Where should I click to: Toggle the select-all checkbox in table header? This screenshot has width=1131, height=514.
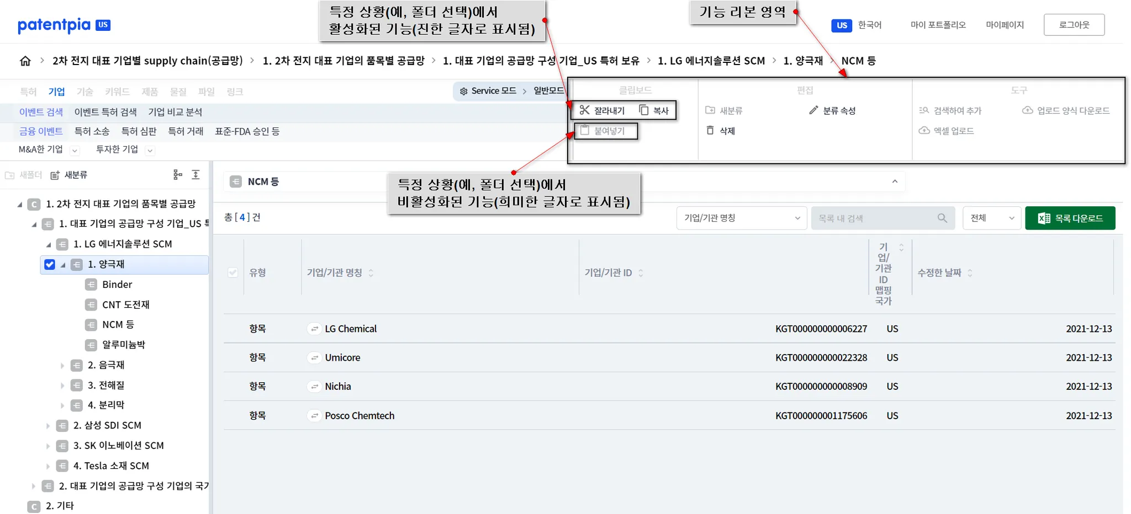tap(233, 272)
